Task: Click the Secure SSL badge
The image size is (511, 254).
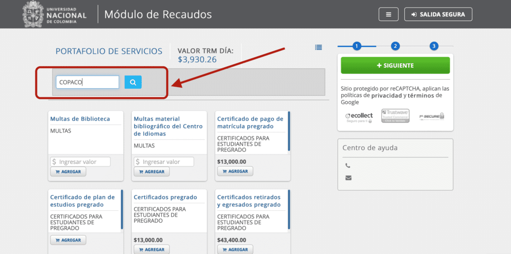Action: coord(432,116)
